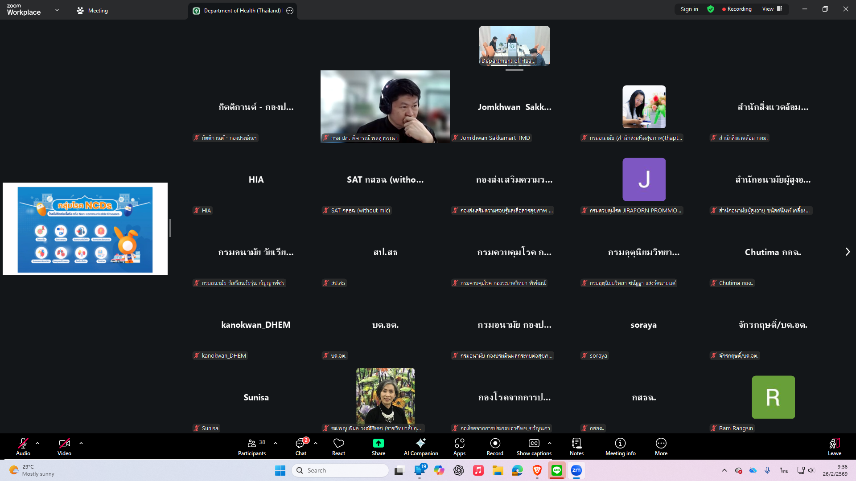Unmute microphone with Audio button

(23, 446)
